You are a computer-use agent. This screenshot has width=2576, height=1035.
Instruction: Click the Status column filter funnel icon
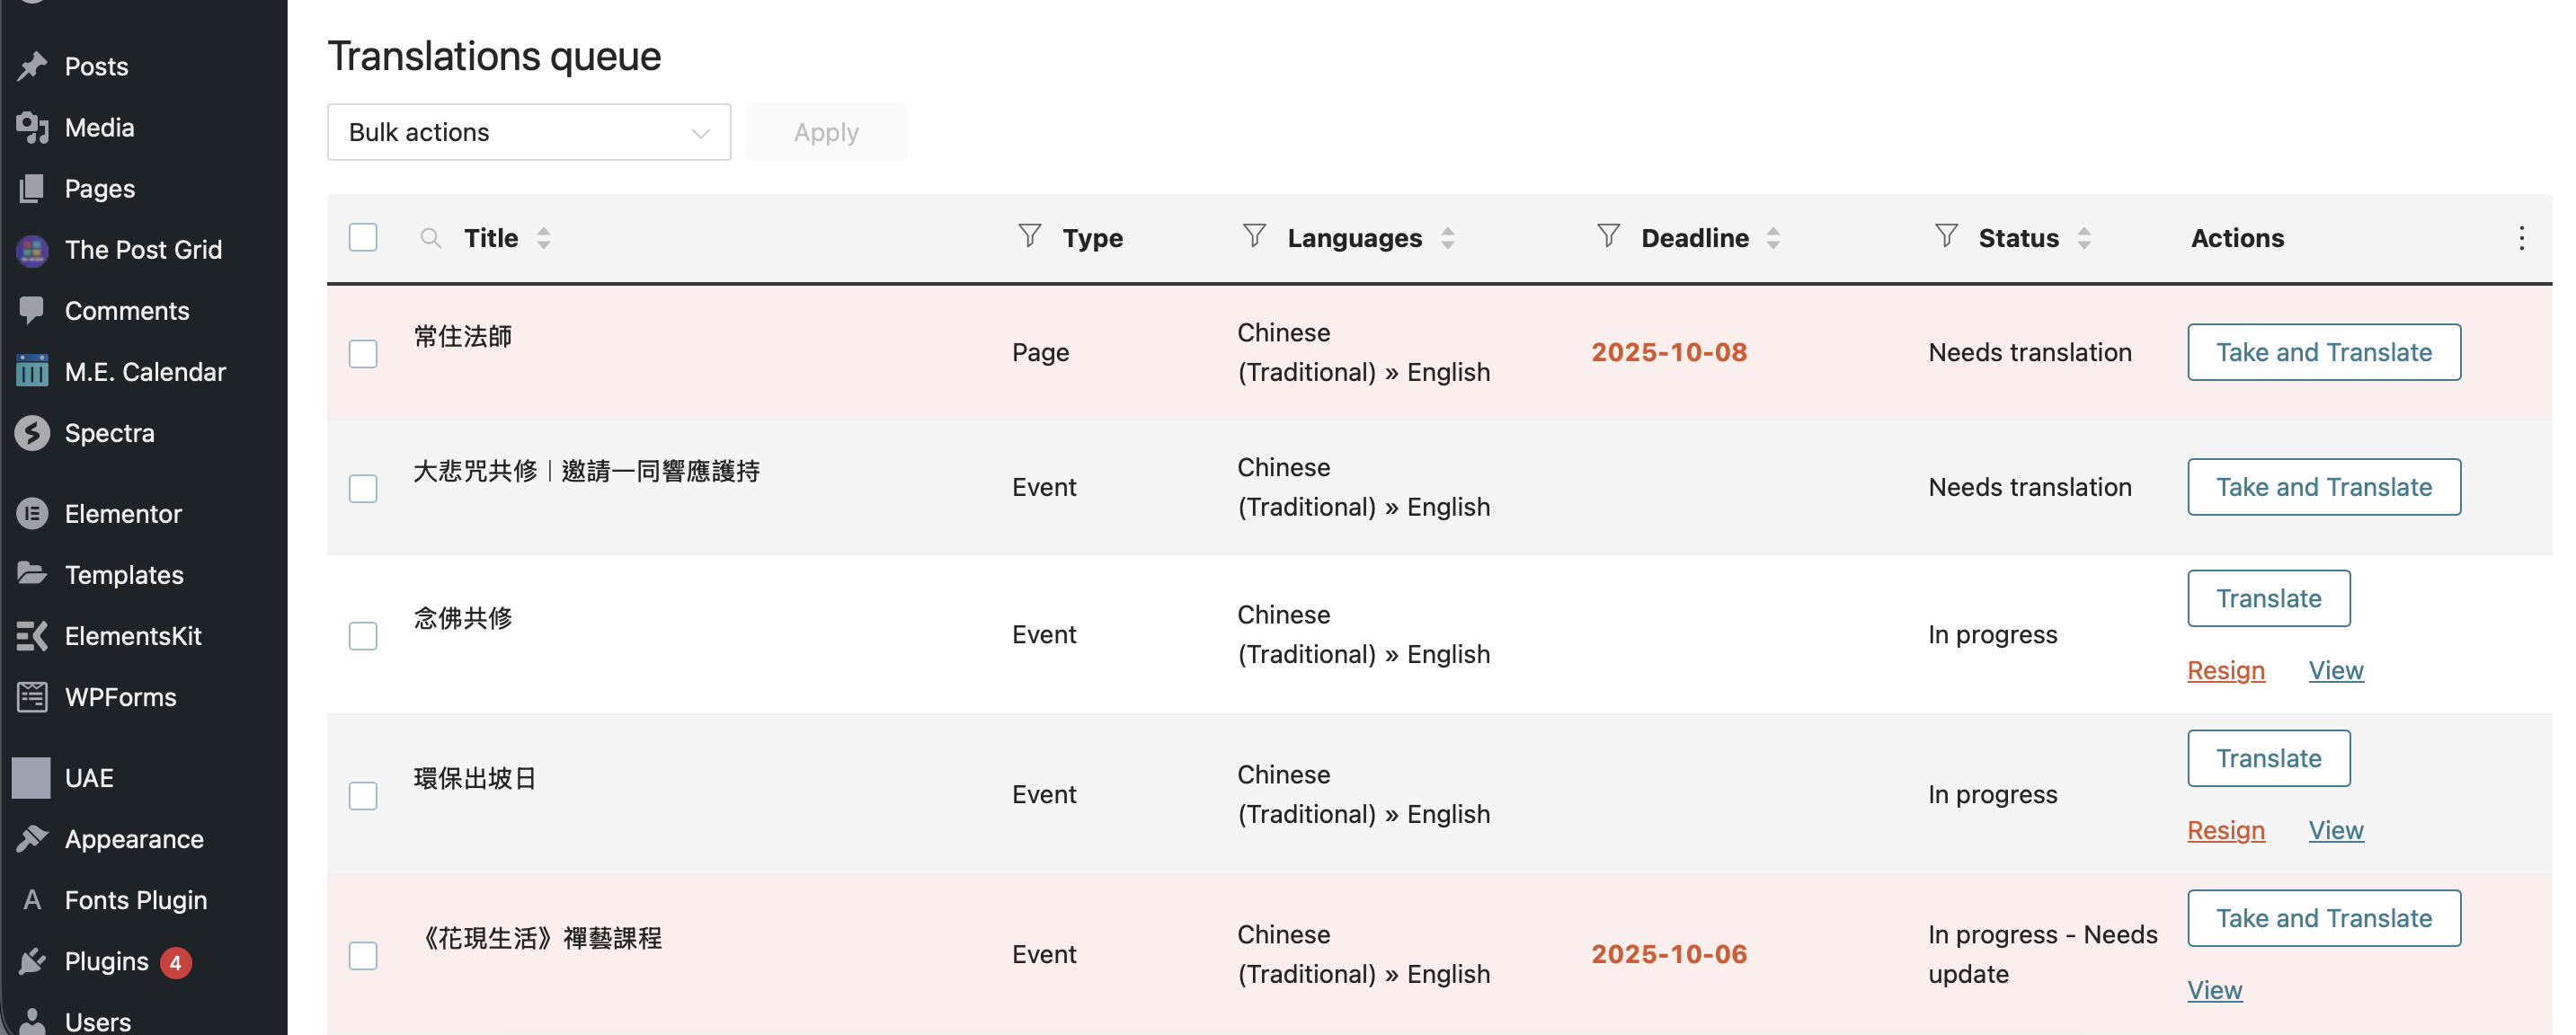click(1946, 236)
